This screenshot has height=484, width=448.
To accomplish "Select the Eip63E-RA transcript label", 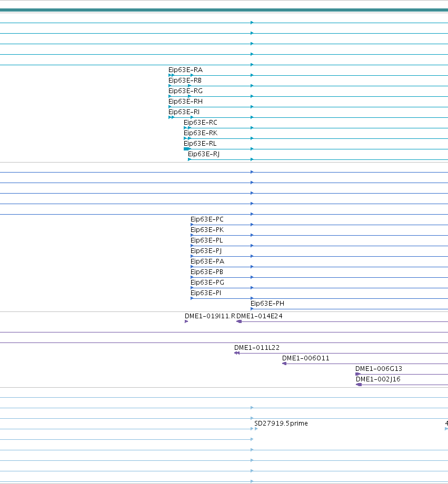I will (x=185, y=70).
